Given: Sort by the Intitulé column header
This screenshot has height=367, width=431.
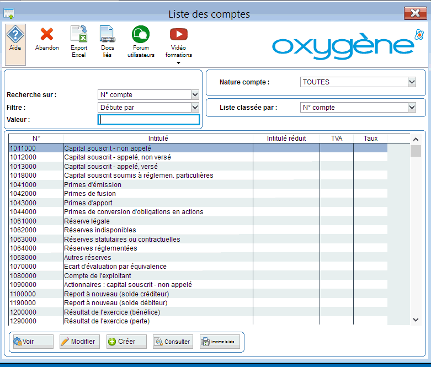Looking at the screenshot, I should [x=158, y=139].
